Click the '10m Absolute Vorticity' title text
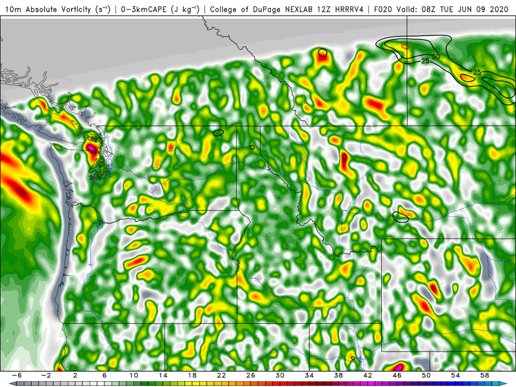 (48, 9)
